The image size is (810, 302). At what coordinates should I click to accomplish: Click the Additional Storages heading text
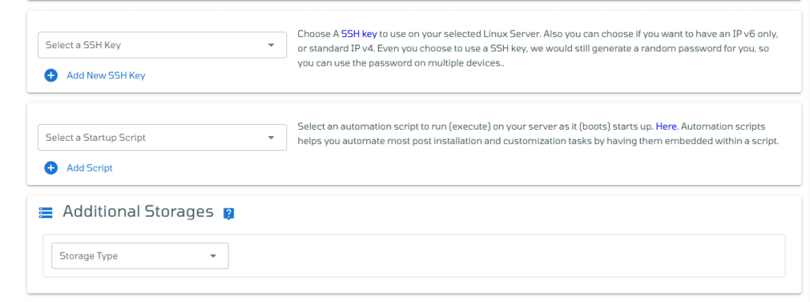pos(138,212)
